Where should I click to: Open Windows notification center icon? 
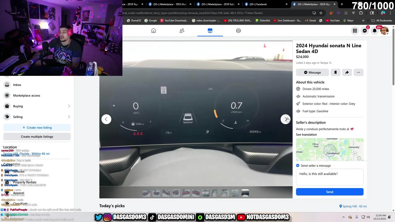tap(389, 217)
